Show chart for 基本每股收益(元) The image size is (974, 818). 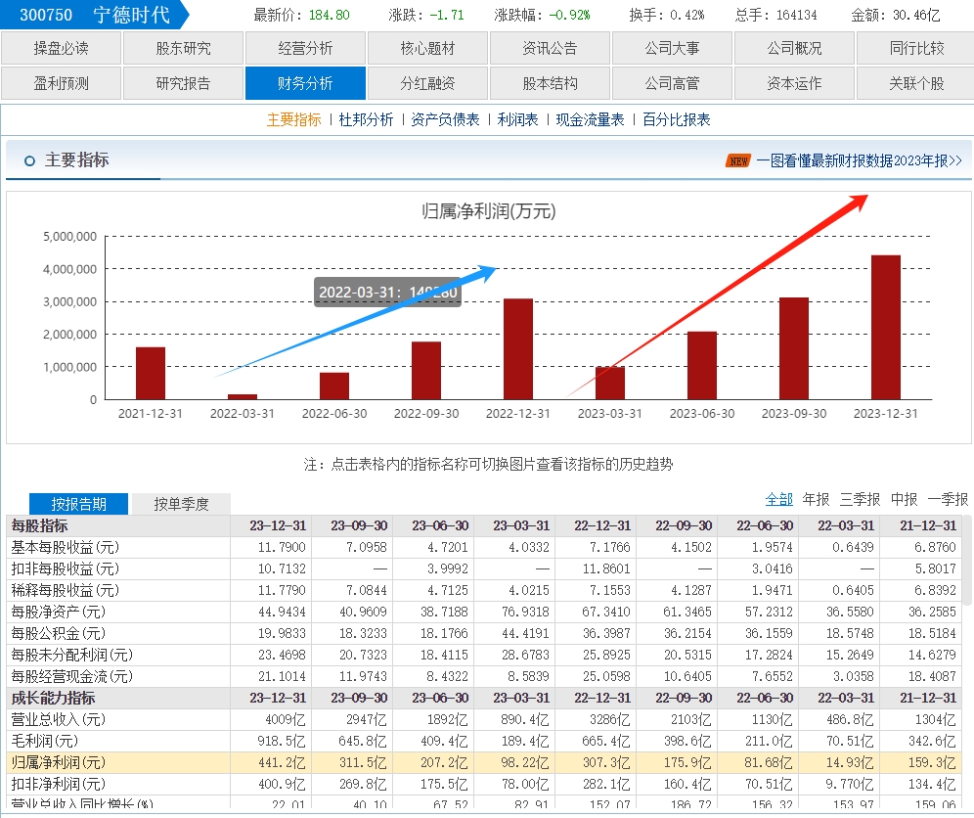[x=66, y=548]
